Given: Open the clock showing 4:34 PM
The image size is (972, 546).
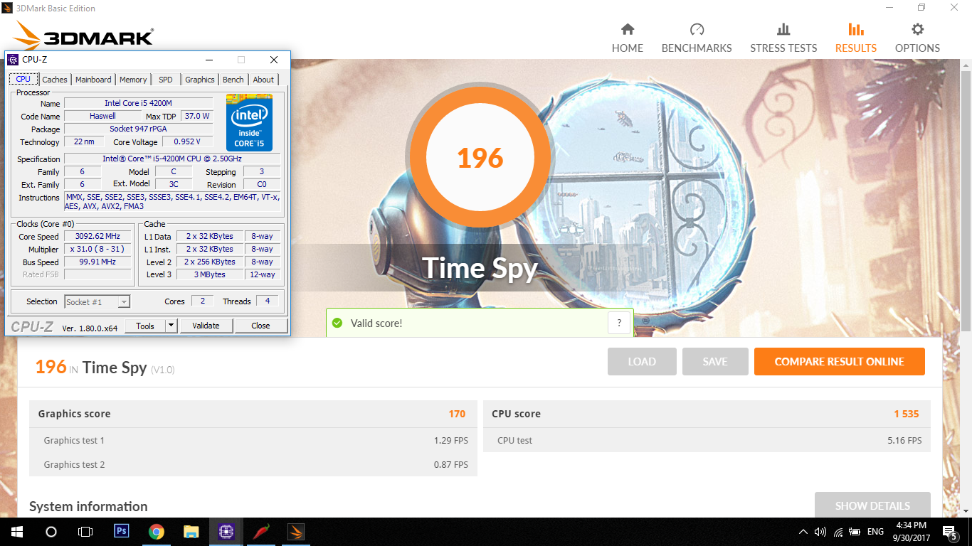Looking at the screenshot, I should (x=910, y=531).
